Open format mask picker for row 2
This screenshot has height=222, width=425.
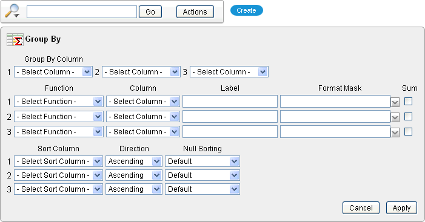coord(395,117)
